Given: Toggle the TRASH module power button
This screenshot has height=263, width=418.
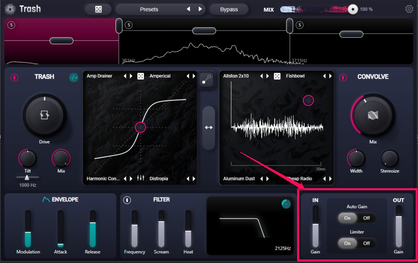Looking at the screenshot, I should [x=14, y=77].
